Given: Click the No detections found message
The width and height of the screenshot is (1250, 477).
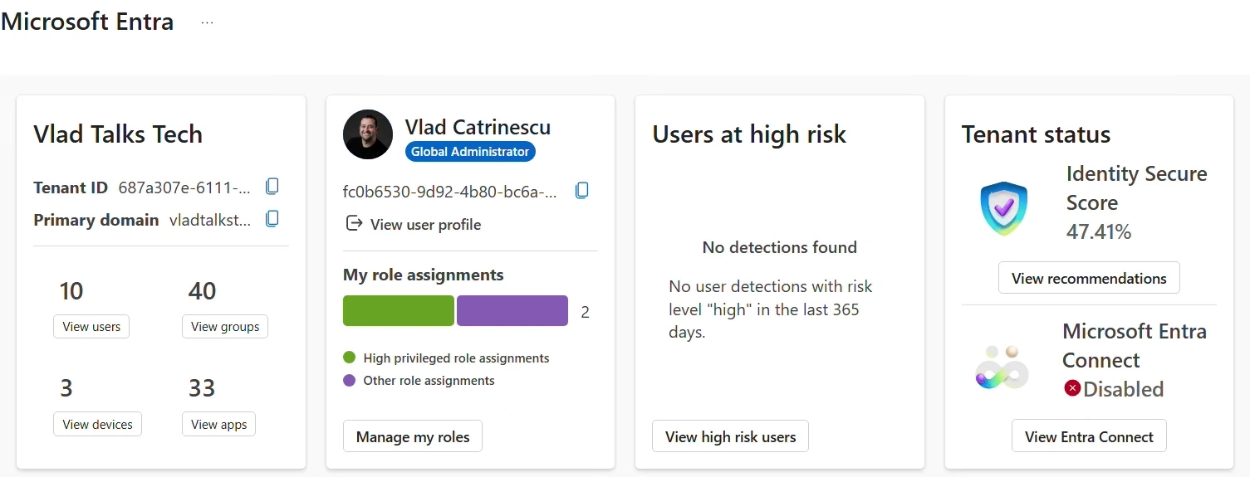Looking at the screenshot, I should click(779, 247).
